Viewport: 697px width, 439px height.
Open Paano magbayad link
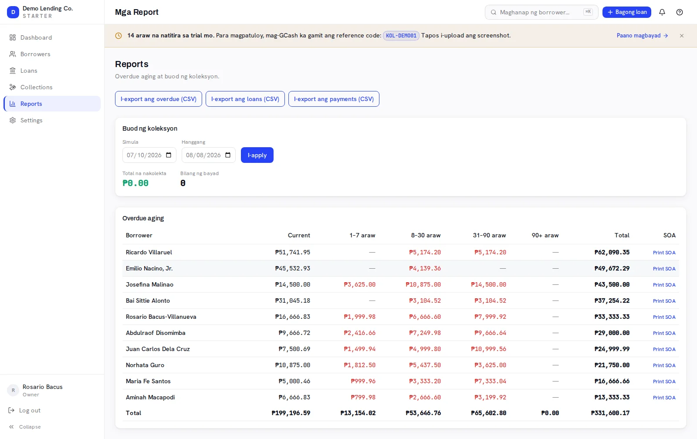pyautogui.click(x=642, y=36)
